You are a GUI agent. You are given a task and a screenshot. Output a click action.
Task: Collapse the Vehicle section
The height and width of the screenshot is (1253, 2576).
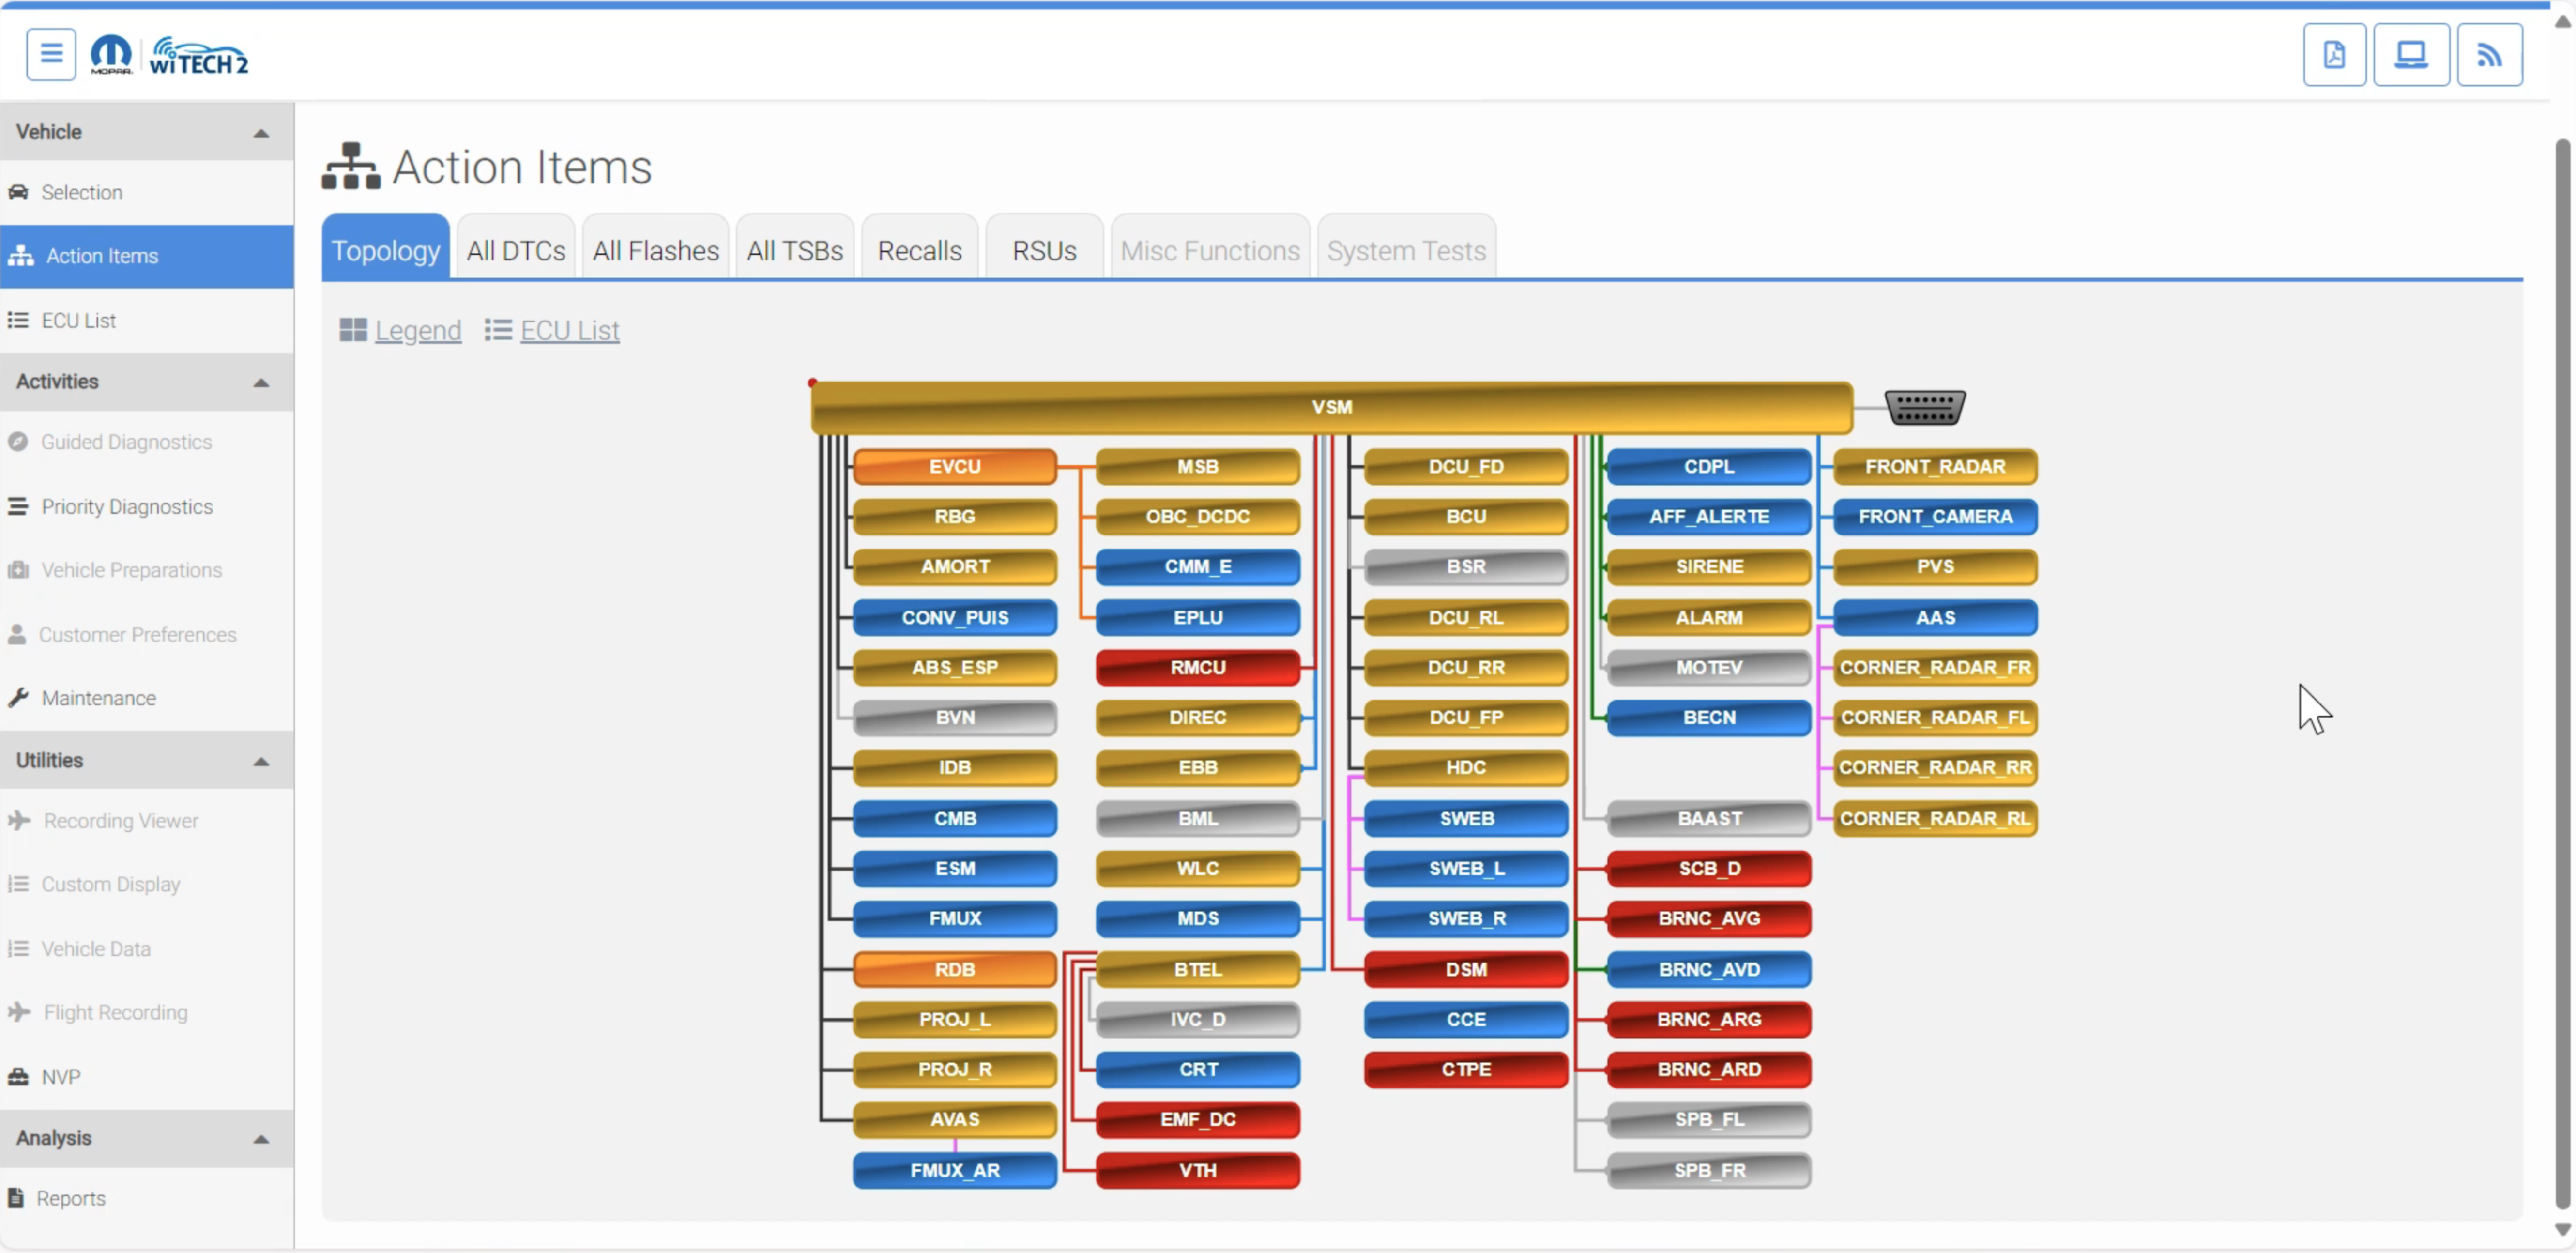261,133
